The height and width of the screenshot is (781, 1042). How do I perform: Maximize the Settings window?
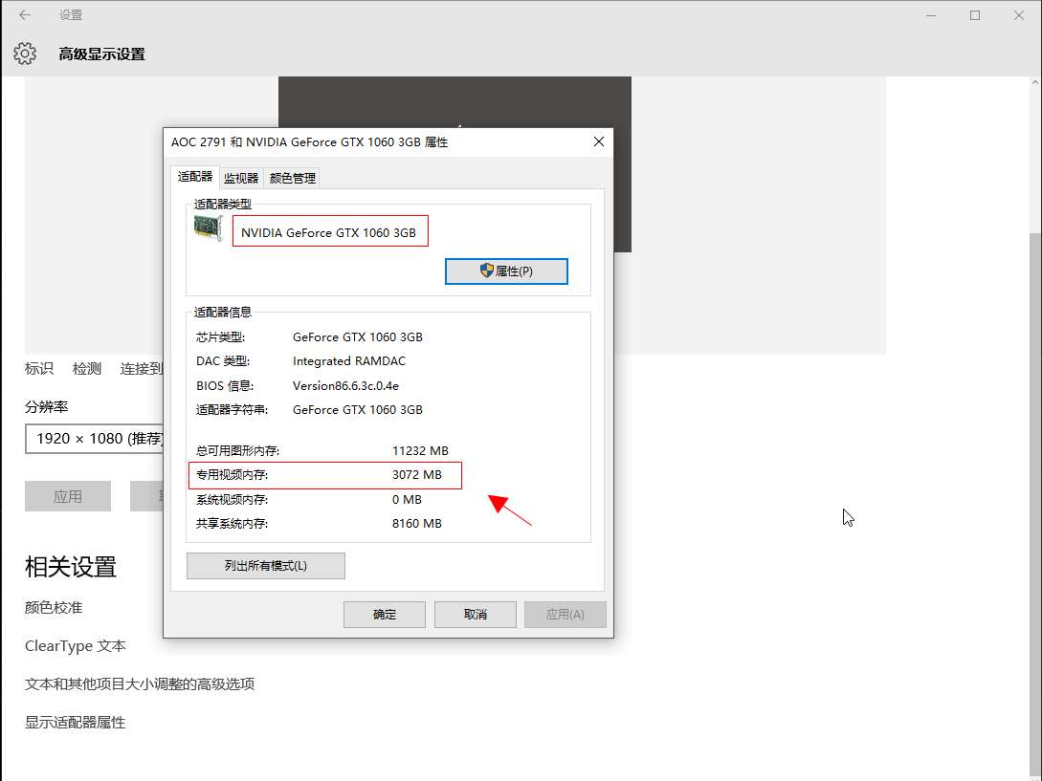(975, 15)
